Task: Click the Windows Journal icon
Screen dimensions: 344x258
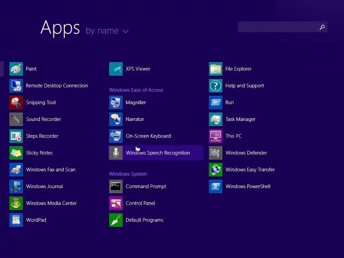Action: pos(16,186)
